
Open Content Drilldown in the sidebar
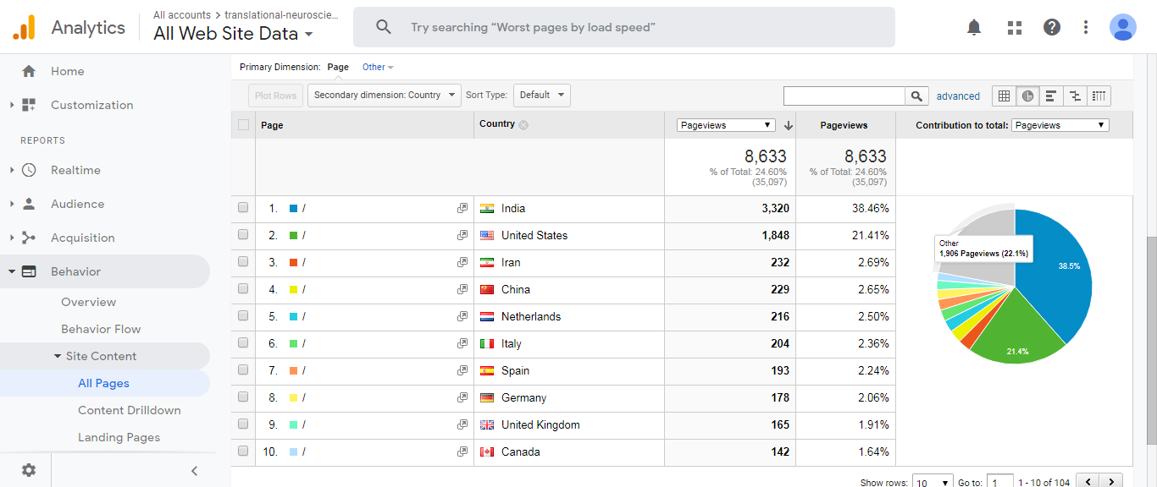(x=129, y=410)
